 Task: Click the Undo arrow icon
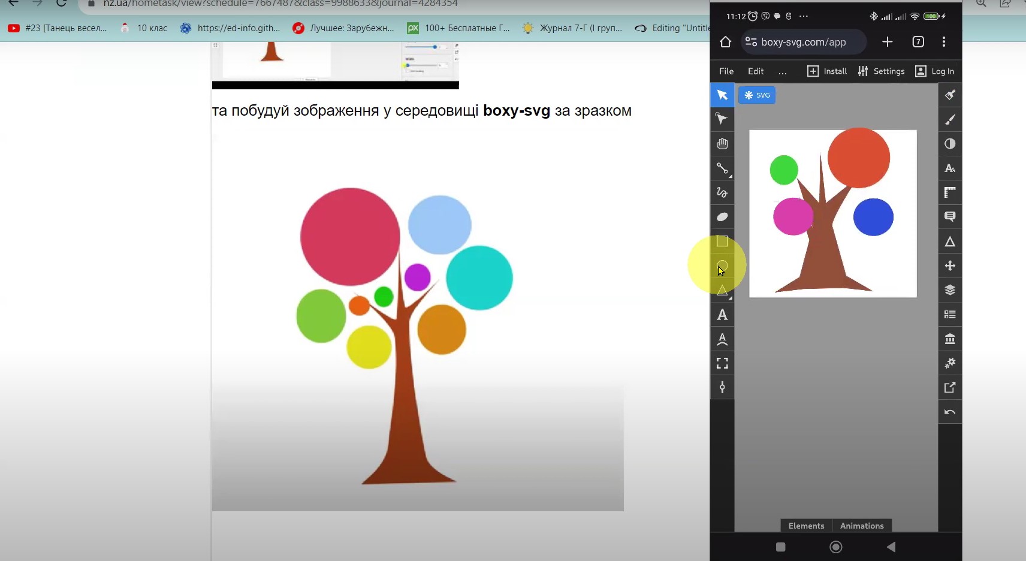950,412
